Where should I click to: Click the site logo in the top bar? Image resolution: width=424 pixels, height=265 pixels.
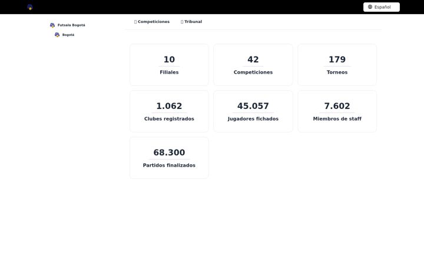30,7
